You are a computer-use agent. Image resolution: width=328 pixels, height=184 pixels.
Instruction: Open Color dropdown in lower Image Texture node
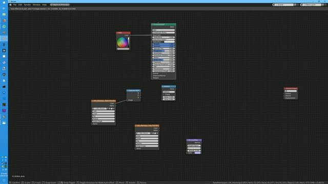click(147, 136)
